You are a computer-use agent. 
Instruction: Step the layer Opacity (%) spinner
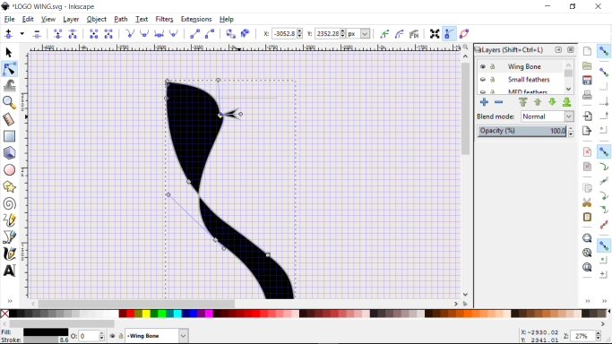pyautogui.click(x=571, y=131)
